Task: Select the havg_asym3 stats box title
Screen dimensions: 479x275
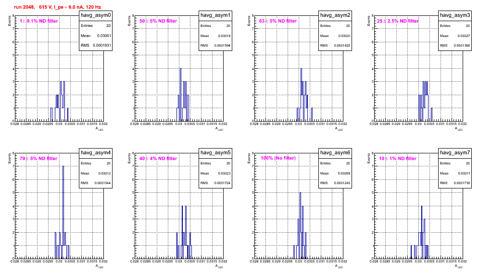Action: coord(455,15)
